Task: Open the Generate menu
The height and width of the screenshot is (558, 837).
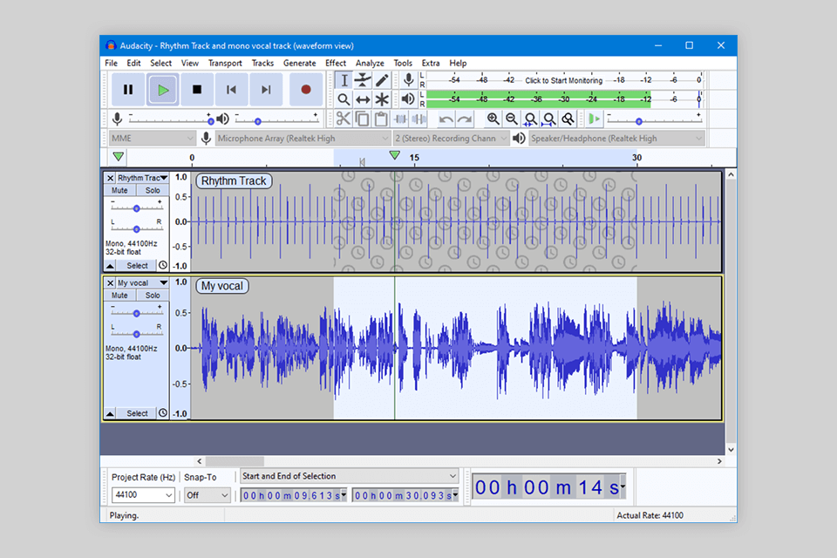Action: [299, 63]
